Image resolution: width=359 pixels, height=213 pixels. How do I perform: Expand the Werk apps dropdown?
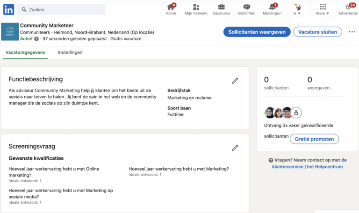click(323, 9)
